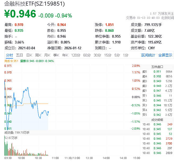Choose the 30分 interval tab
Screen dimensions: 174x163
point(97,55)
